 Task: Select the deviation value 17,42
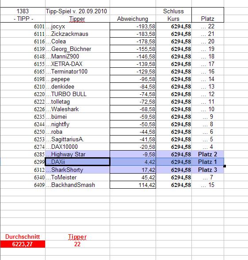pos(133,170)
